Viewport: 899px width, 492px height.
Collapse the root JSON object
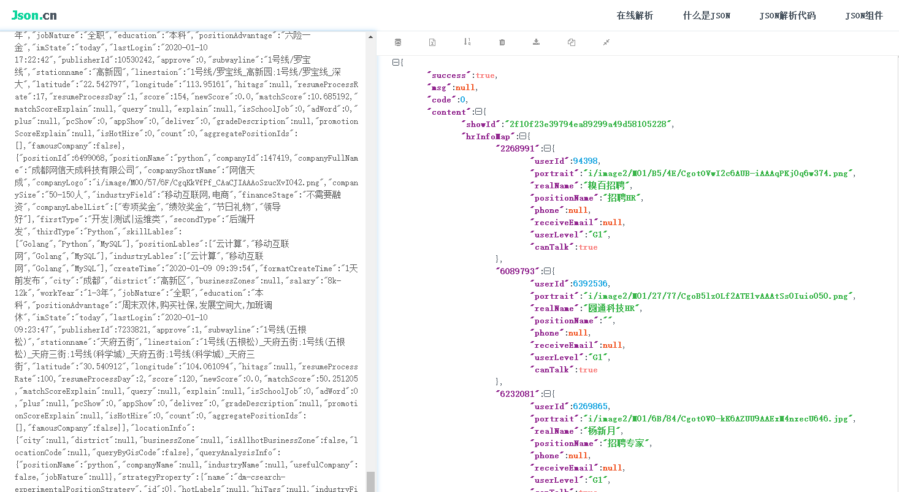[x=396, y=63]
